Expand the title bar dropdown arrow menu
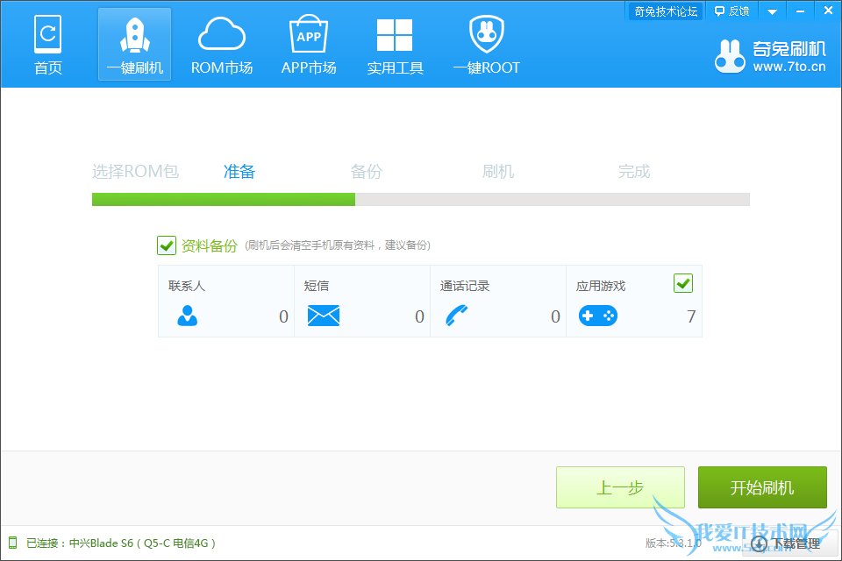The image size is (842, 561). [772, 11]
